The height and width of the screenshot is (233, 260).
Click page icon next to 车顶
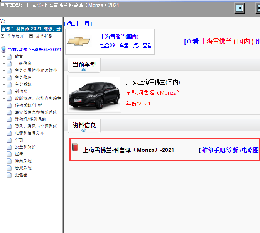click(x=9, y=140)
